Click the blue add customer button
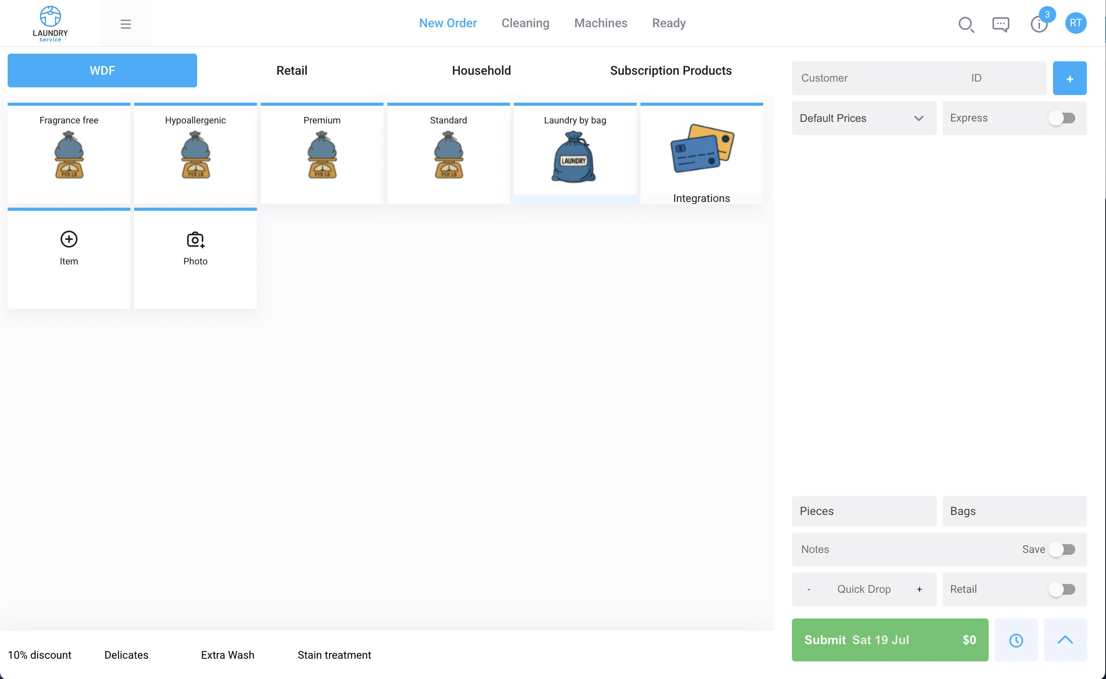 [1070, 78]
